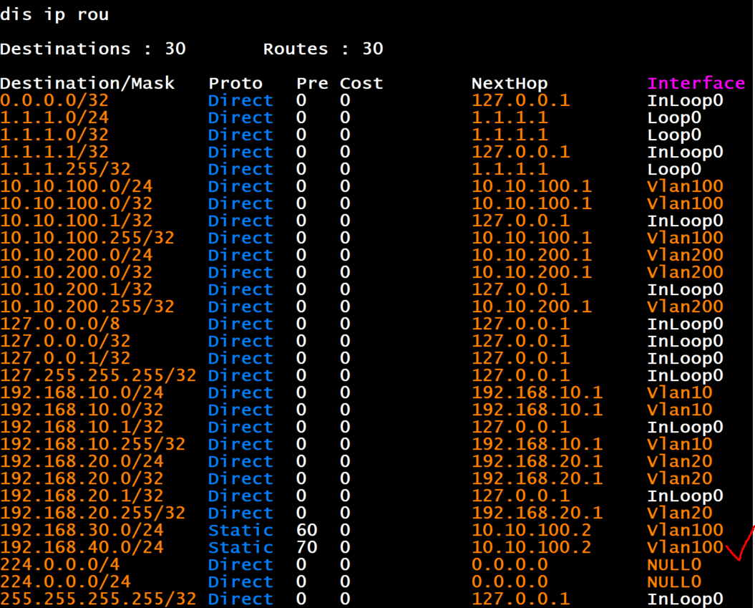The width and height of the screenshot is (755, 608).
Task: Click Vlan10 interface in 192.168.10.0/24 row
Action: coord(679,392)
